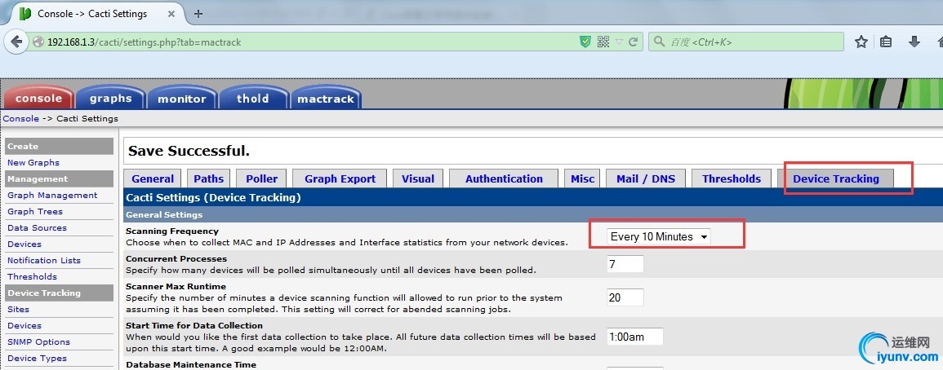Open the address bar history dropdown arrow
The width and height of the screenshot is (943, 370).
(x=620, y=42)
